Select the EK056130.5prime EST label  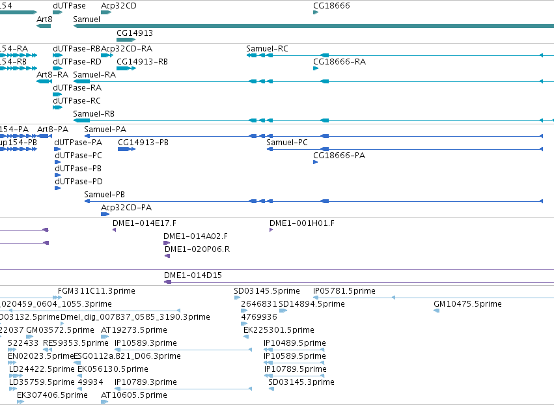click(x=113, y=369)
